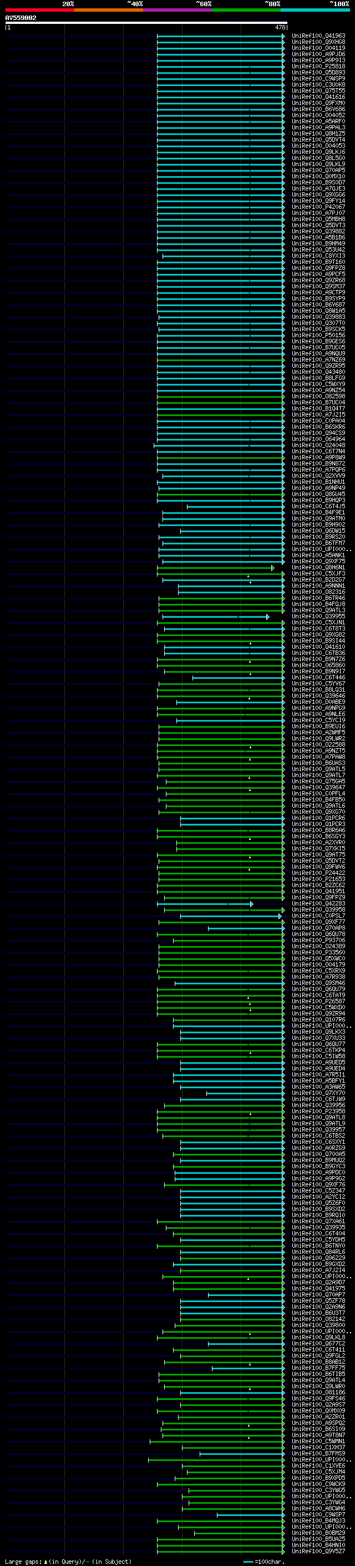Click the cyan alignment bar for UniRef100_Q9FY14
This screenshot has height=1566, width=355.
tap(220, 201)
